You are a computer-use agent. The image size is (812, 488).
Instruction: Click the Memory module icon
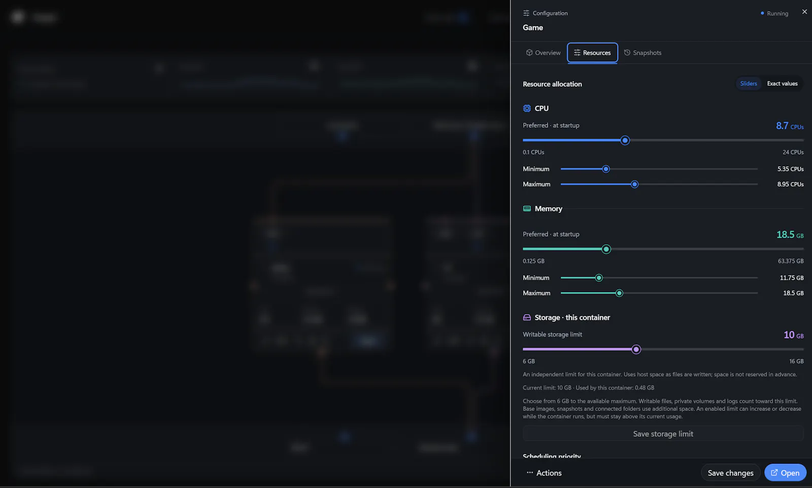(x=527, y=209)
